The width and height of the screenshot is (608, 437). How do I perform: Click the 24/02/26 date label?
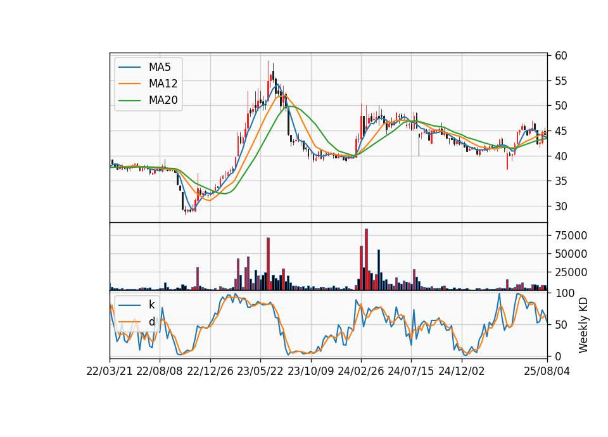pyautogui.click(x=360, y=371)
